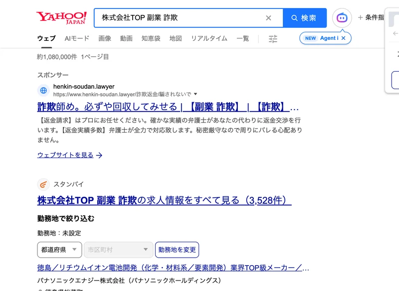
Task: Click the globe favicon of henkin-soudan.lawyer
Action: click(43, 90)
